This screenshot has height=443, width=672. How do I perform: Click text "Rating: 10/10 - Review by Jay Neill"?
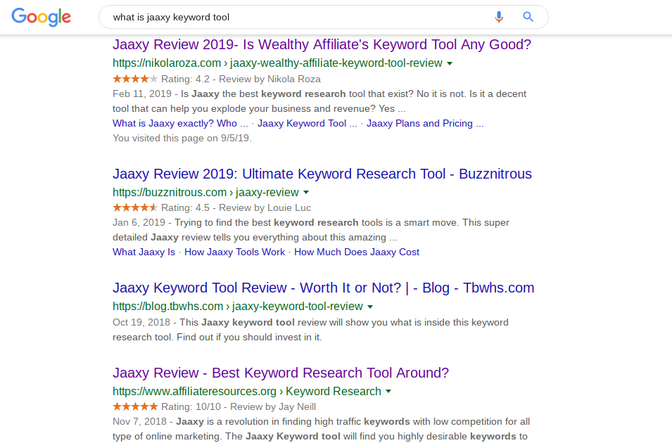pos(239,406)
